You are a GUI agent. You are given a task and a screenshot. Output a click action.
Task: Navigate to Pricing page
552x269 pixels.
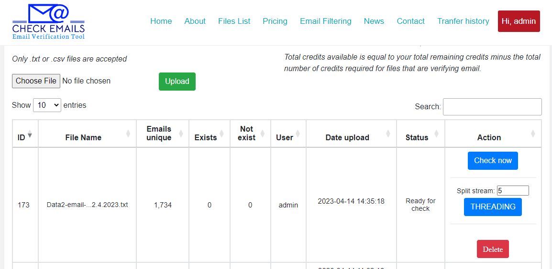(x=275, y=21)
